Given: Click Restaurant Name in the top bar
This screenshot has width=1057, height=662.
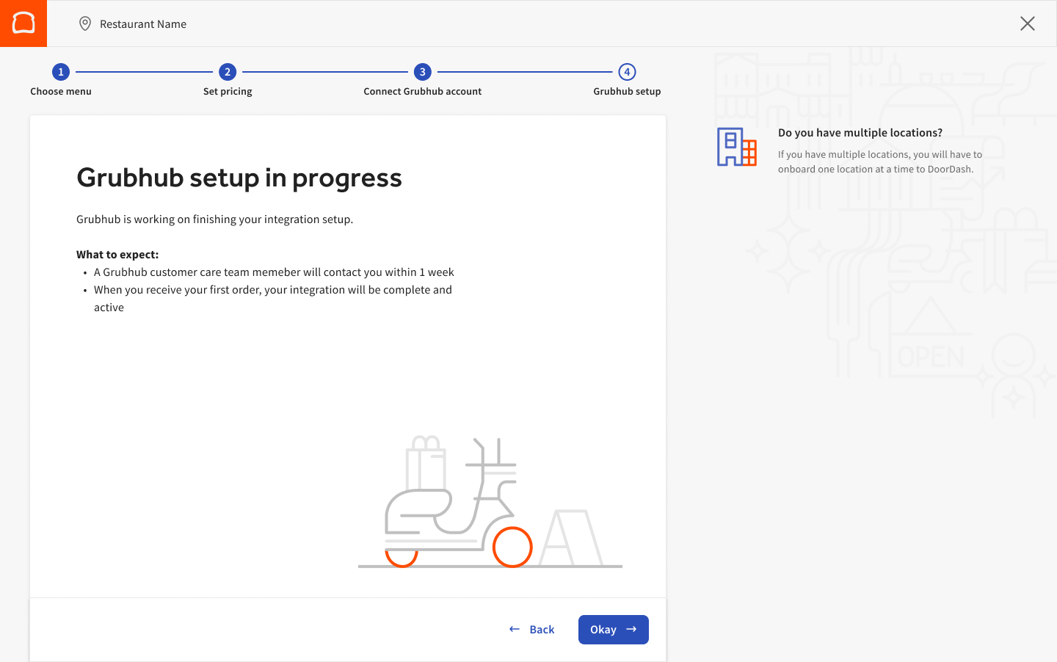Looking at the screenshot, I should 142,23.
